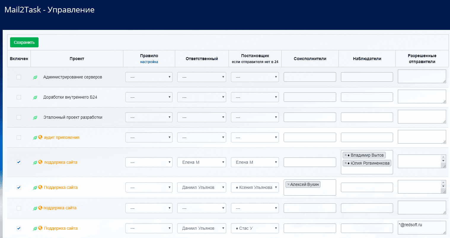The width and height of the screenshot is (450, 238).
Task: Click the orange globe icon beside аудит приложения
Action: coord(40,137)
